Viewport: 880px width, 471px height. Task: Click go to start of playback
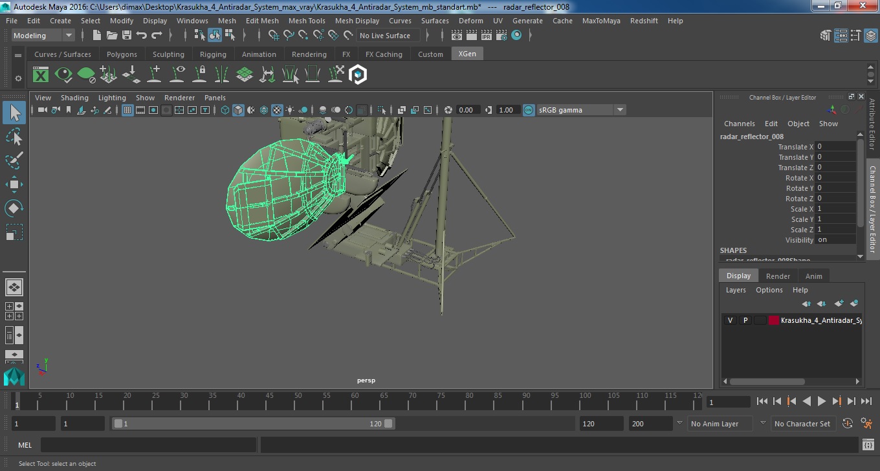click(762, 402)
